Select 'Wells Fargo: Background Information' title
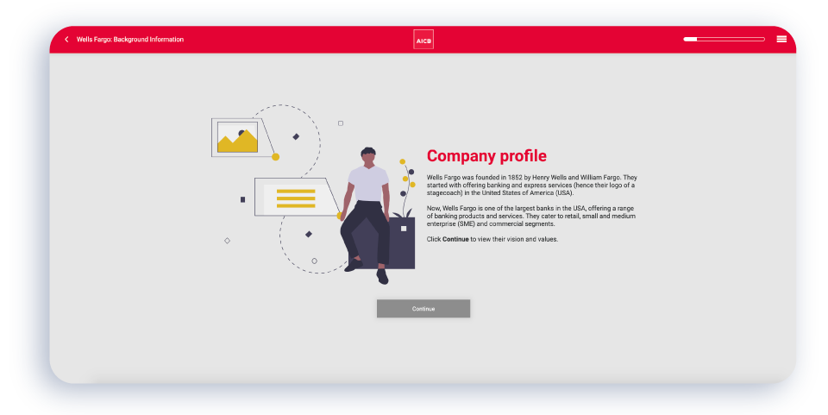828x415 pixels. click(130, 40)
